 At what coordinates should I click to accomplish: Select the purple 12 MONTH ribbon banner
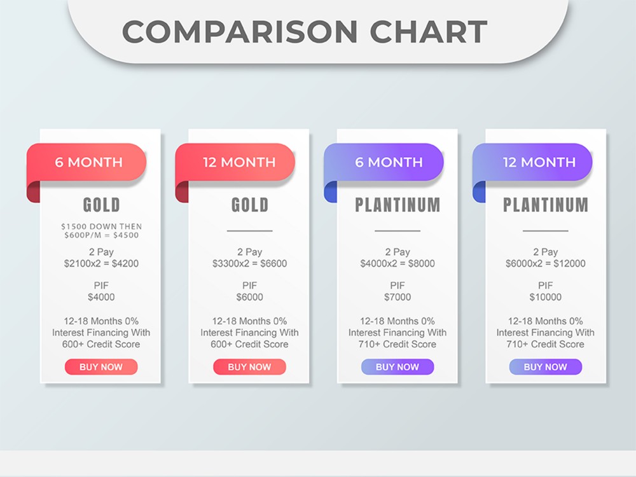532,162
